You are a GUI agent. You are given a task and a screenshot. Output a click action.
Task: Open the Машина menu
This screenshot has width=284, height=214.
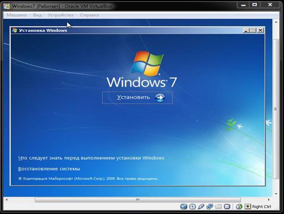click(x=16, y=15)
